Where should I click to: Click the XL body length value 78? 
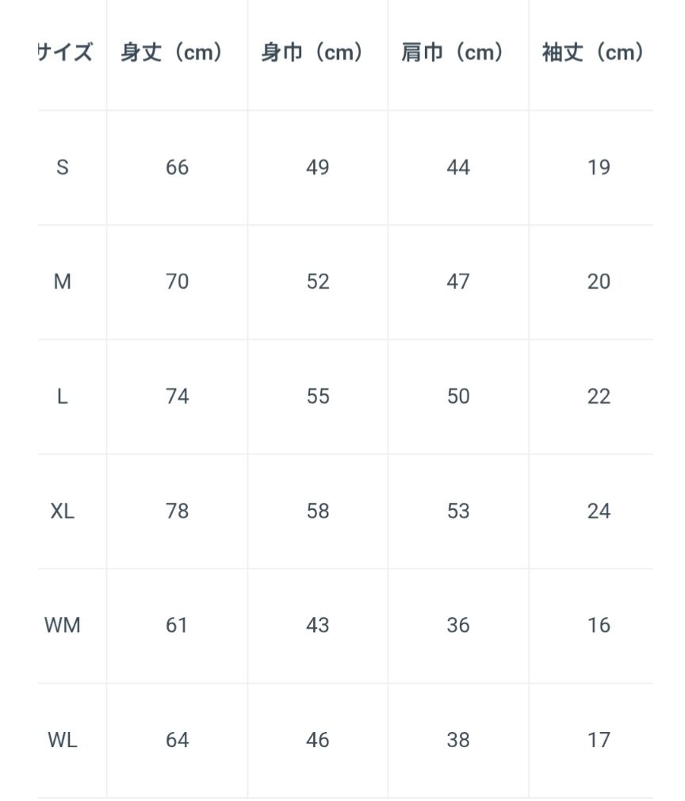tap(177, 511)
